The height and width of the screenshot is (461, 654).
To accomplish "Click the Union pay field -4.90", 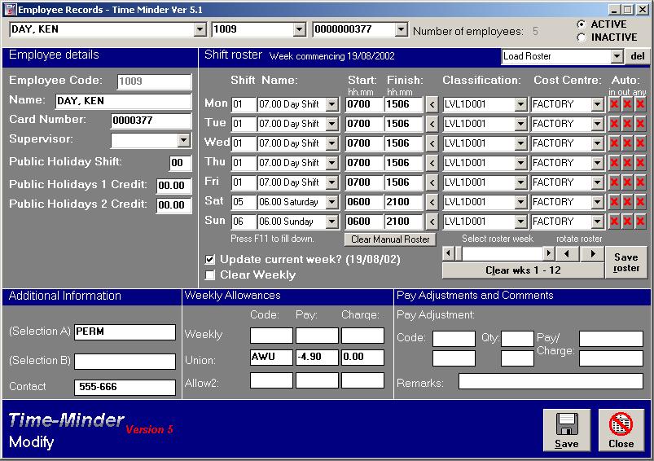I will pos(317,358).
